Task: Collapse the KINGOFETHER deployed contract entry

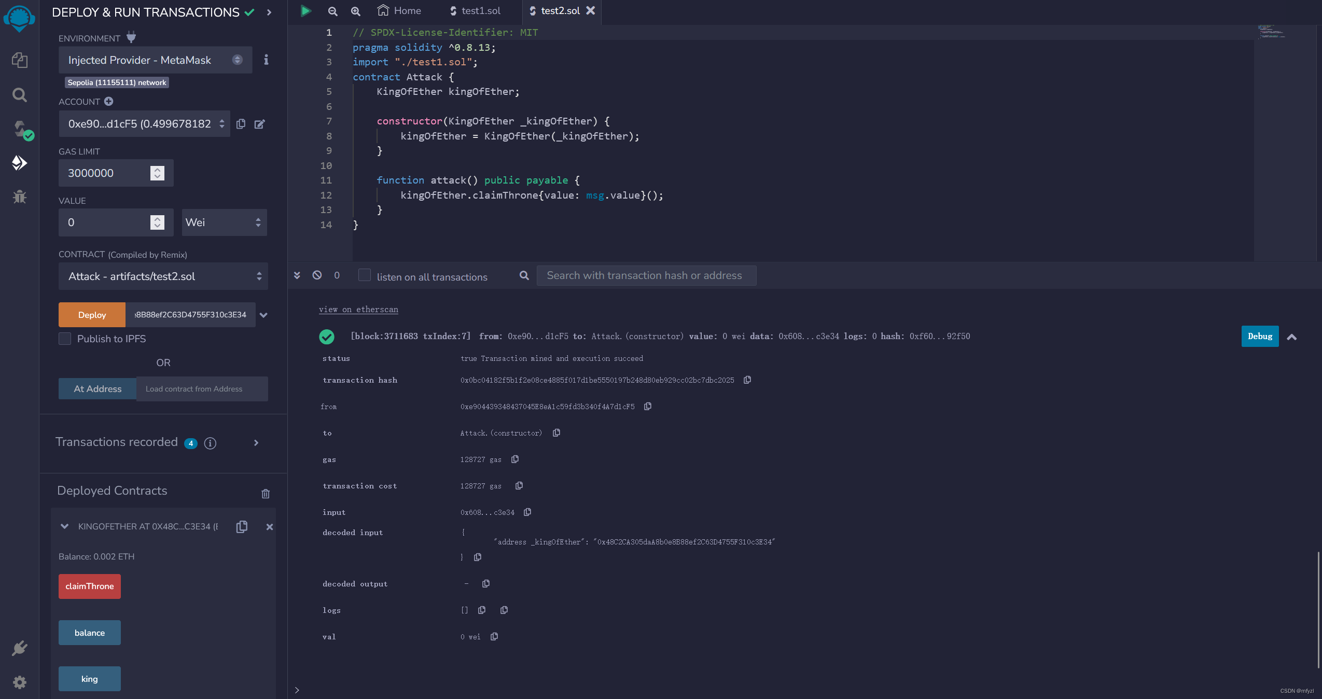Action: (64, 526)
